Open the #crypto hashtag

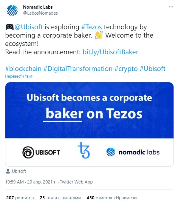point(126,69)
